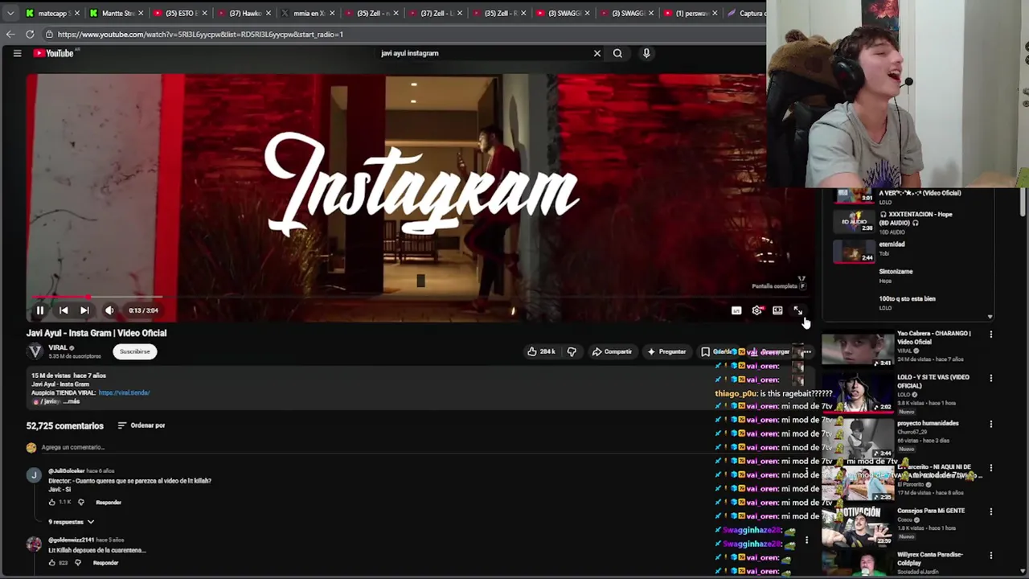Open the VIRAL channel name link

tap(58, 347)
